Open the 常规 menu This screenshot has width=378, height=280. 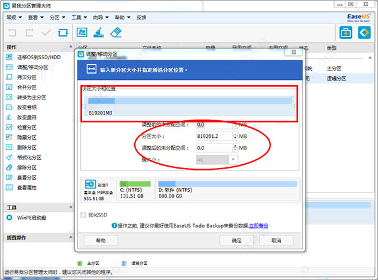[x=14, y=18]
